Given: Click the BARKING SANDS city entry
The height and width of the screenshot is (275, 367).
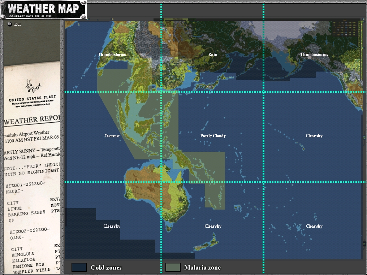Looking at the screenshot, I should point(26,214).
